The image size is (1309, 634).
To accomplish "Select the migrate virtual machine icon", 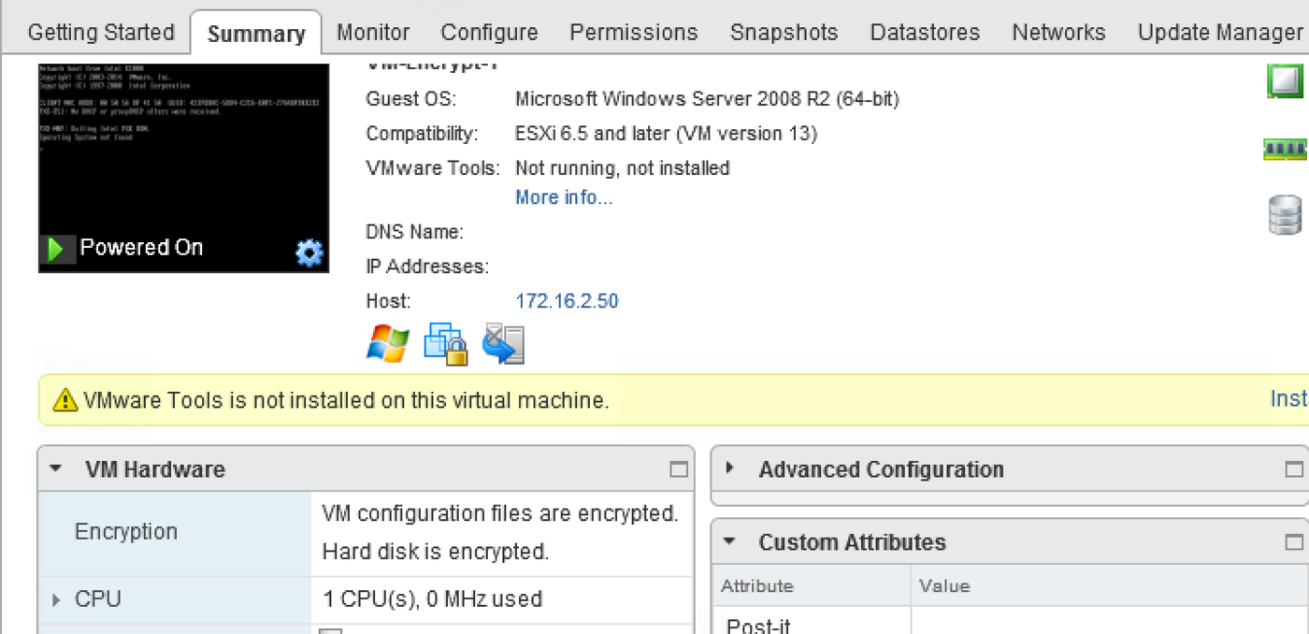I will [x=504, y=343].
